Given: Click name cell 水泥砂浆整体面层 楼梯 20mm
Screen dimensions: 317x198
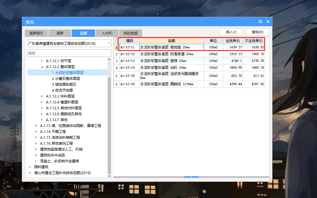Looking at the screenshot, I should pos(172,61).
